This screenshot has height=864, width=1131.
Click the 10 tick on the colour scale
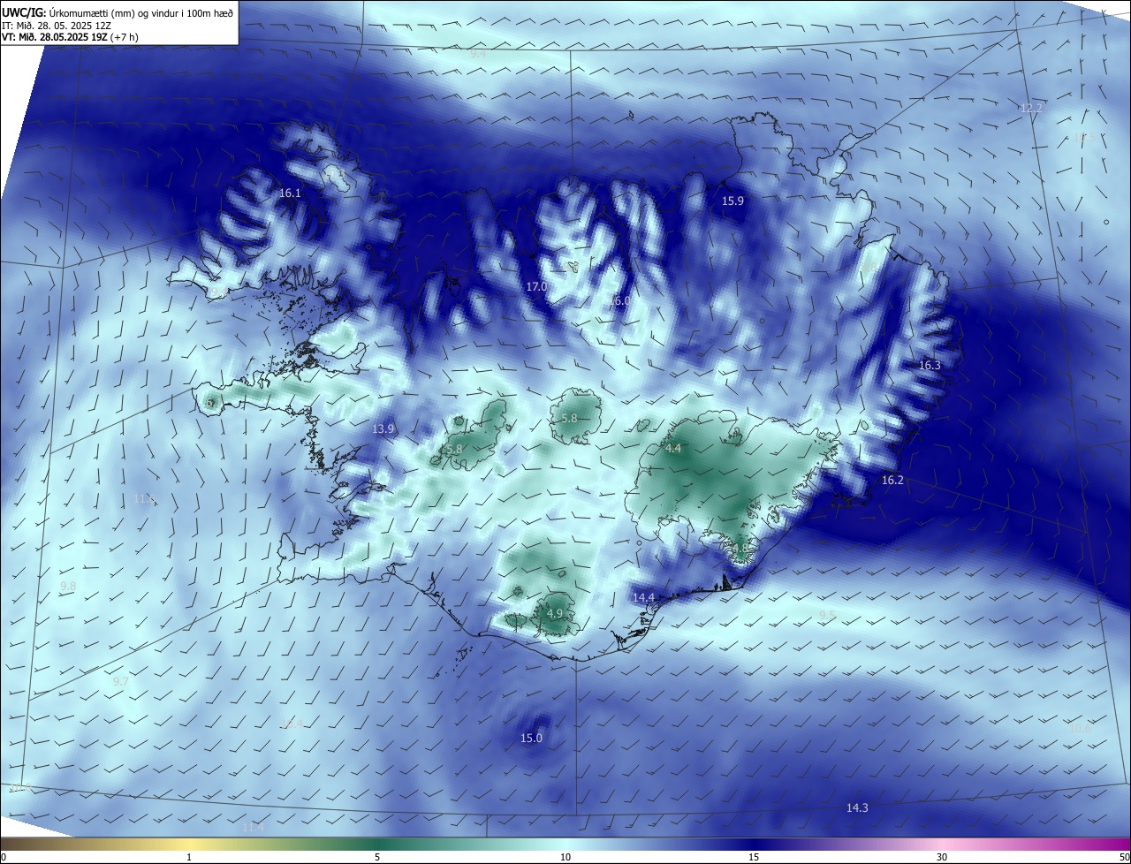565,857
